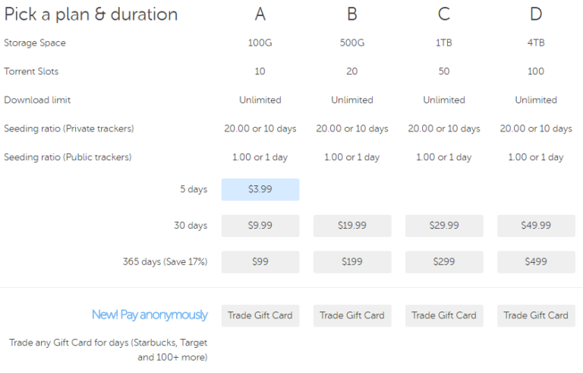Select the $499 yearly plan D
This screenshot has height=373, width=583.
(x=536, y=261)
